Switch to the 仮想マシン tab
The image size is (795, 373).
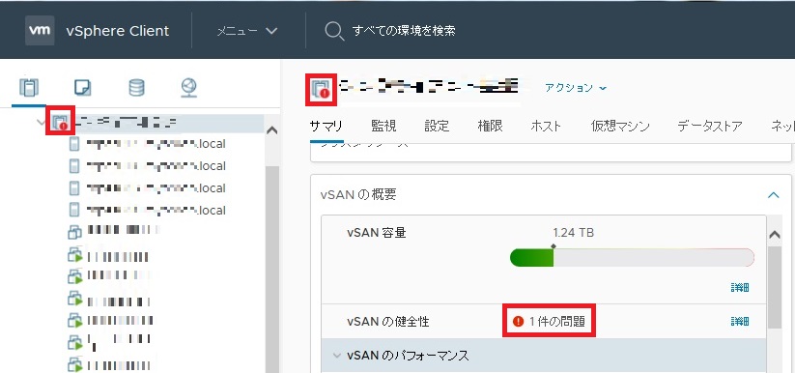point(620,126)
